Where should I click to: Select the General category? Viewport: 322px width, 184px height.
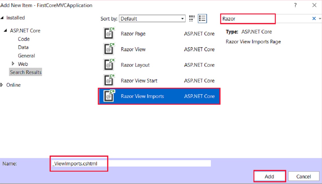point(26,55)
